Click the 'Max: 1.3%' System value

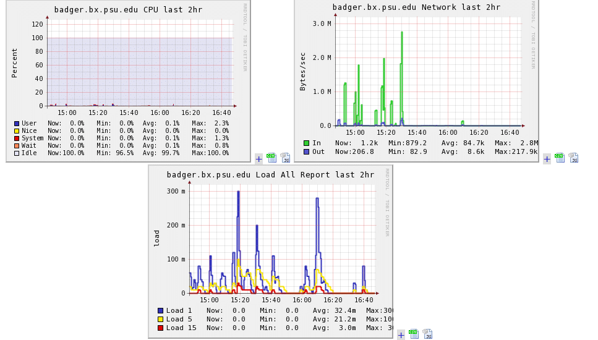[x=210, y=138]
